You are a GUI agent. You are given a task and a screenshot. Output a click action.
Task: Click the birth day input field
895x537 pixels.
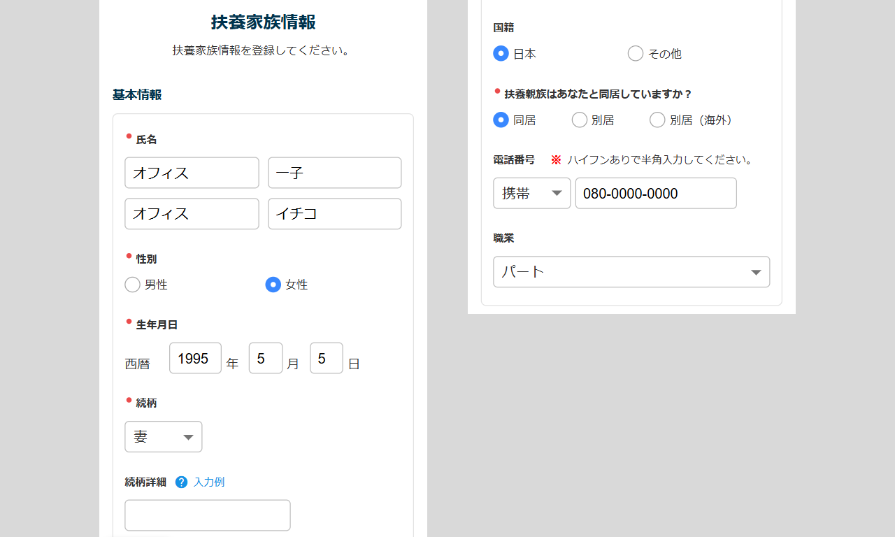click(327, 358)
